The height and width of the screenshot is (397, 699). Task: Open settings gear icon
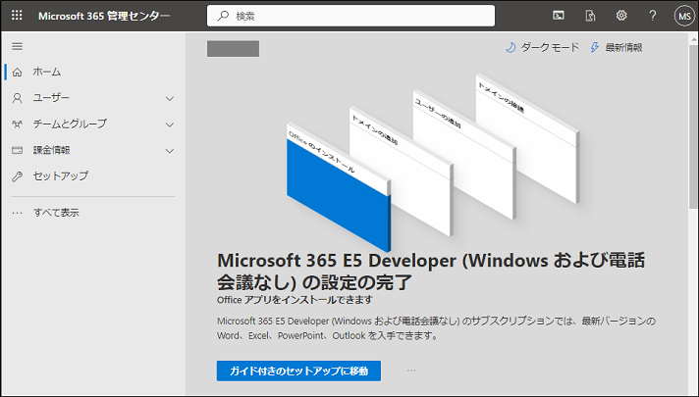621,16
